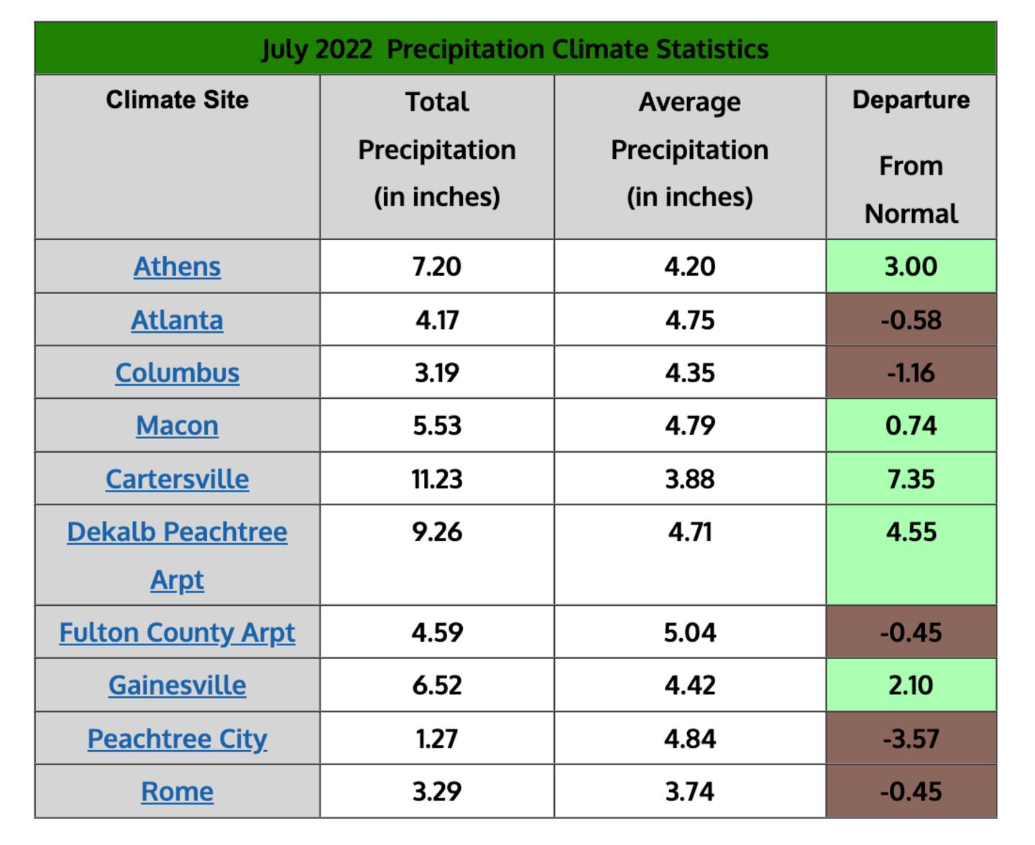Click the Rome link
1035x845 pixels.
click(x=177, y=792)
